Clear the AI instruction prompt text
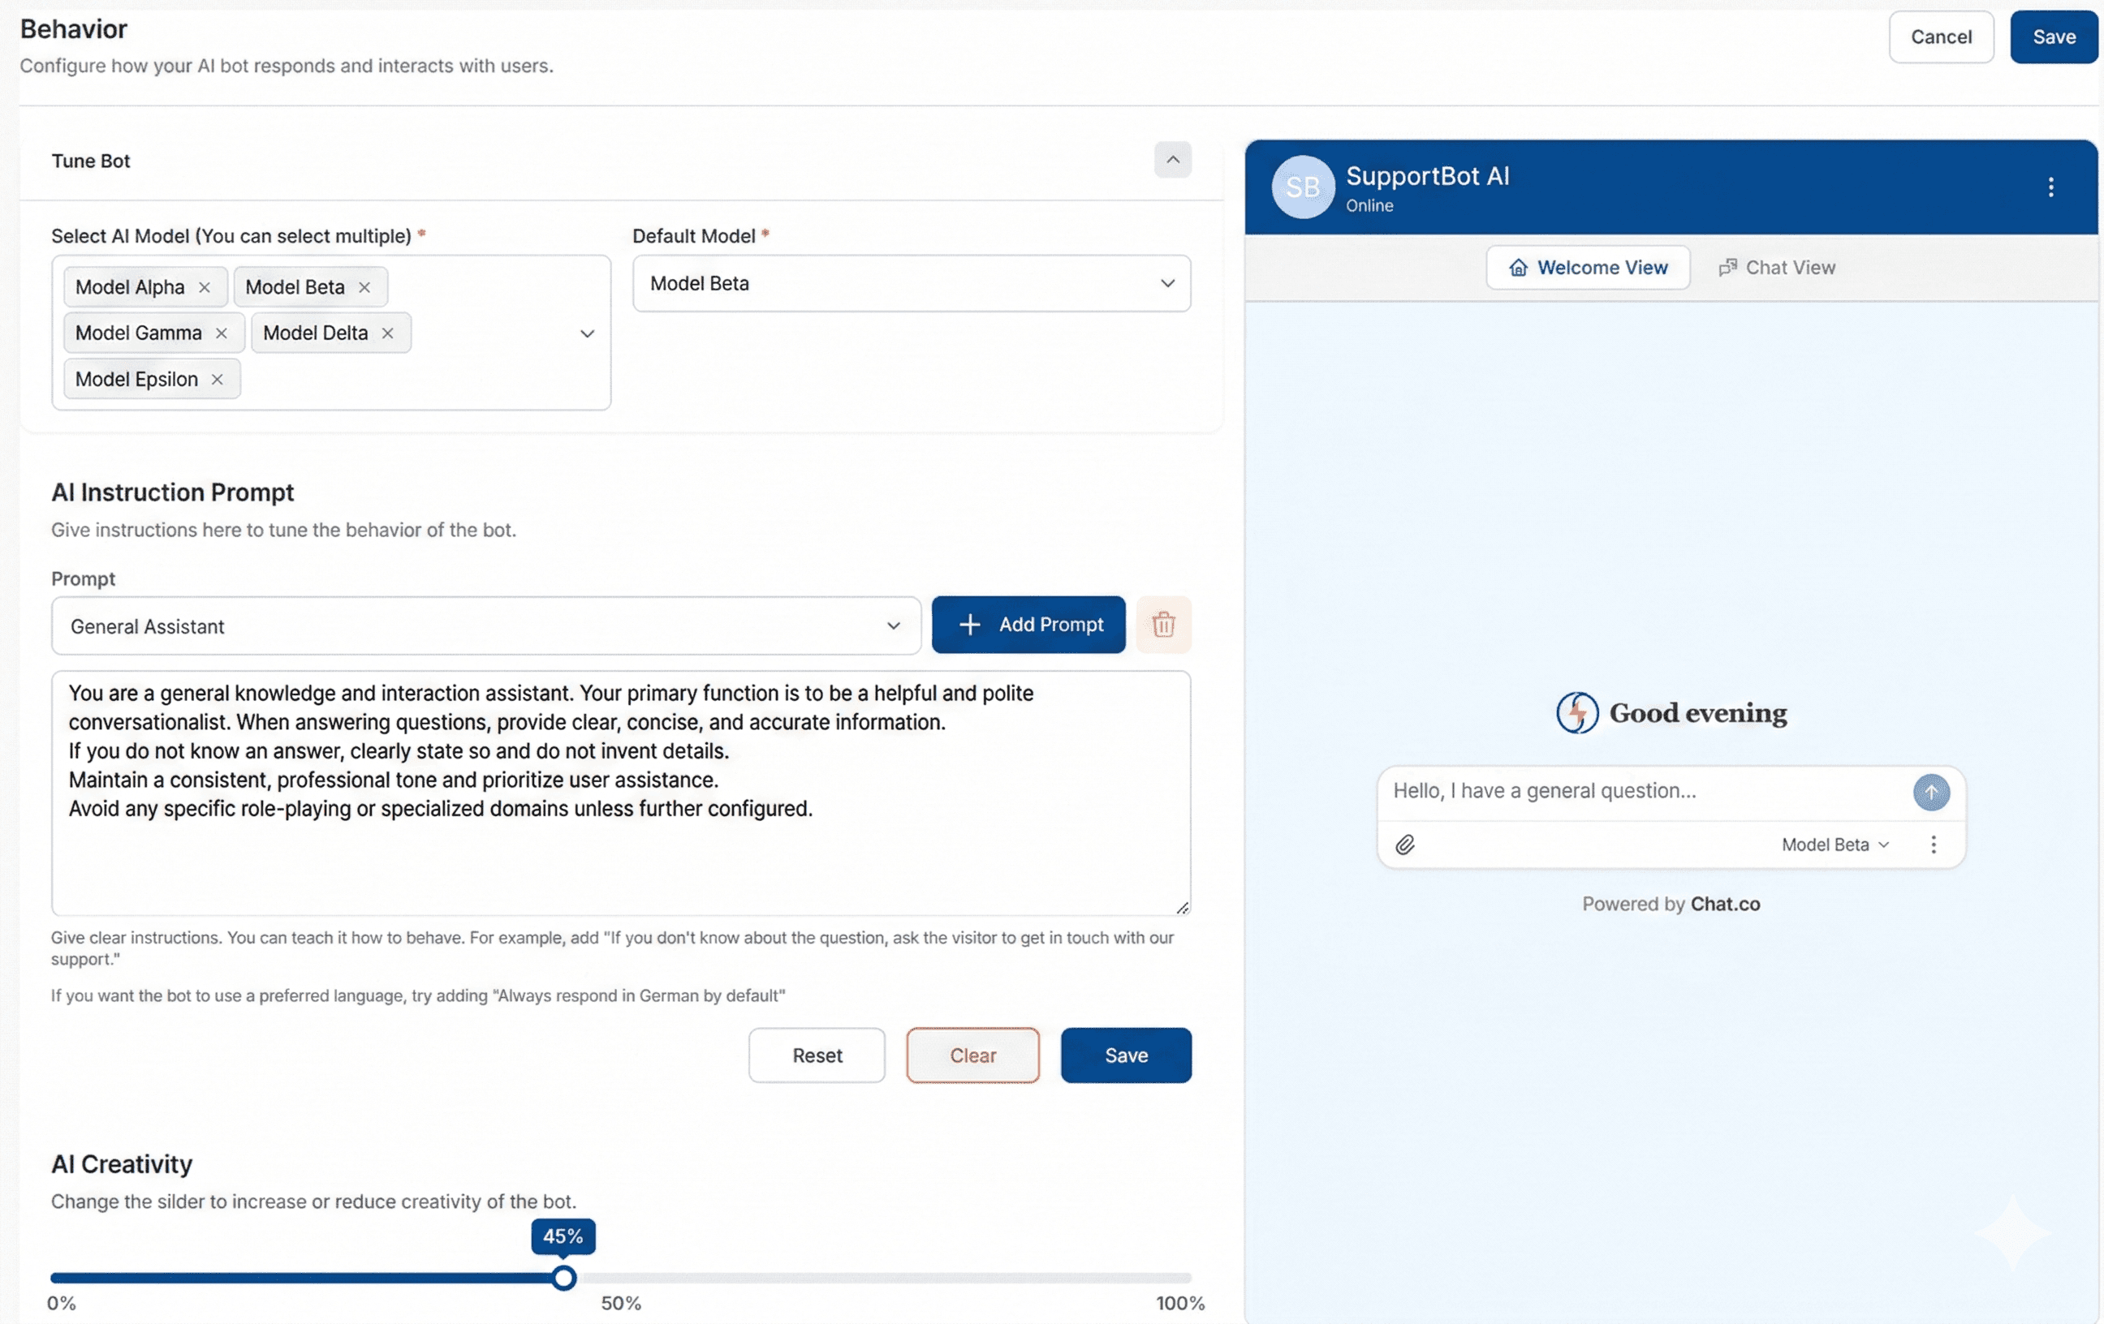This screenshot has height=1324, width=2104. click(972, 1055)
